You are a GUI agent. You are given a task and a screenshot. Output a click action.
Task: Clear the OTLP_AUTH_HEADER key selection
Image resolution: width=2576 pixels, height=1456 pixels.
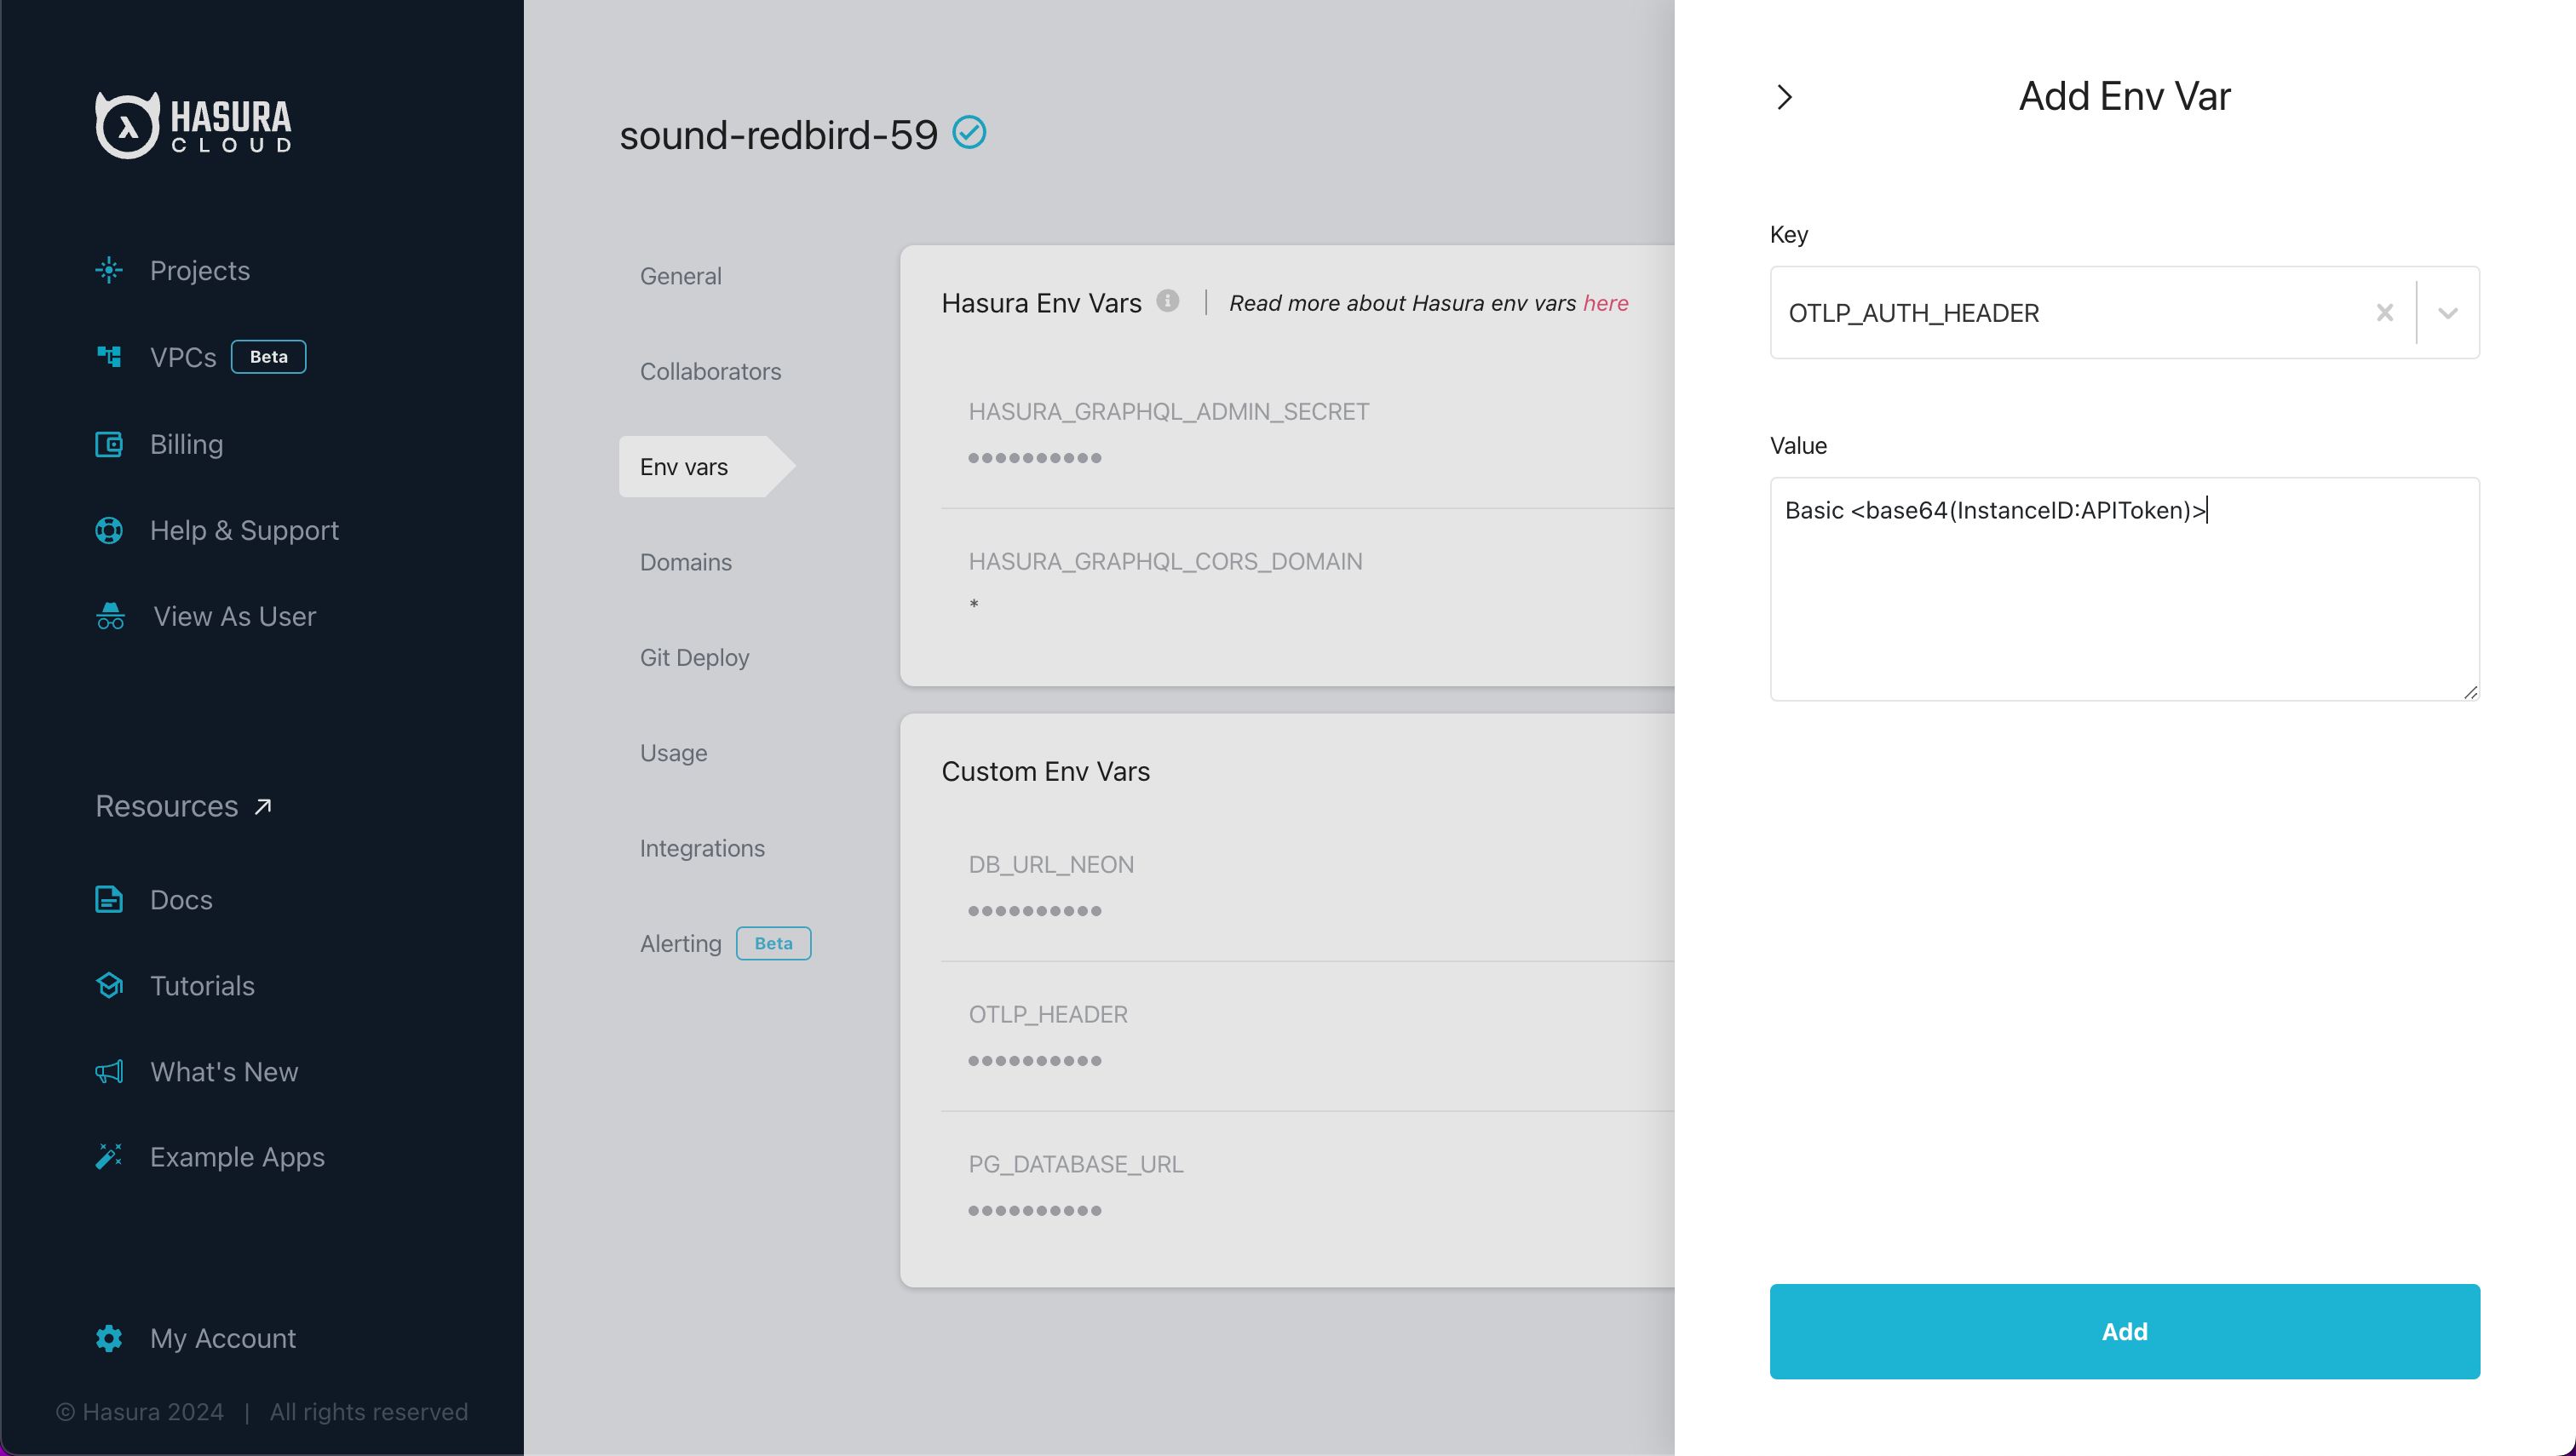(x=2384, y=313)
